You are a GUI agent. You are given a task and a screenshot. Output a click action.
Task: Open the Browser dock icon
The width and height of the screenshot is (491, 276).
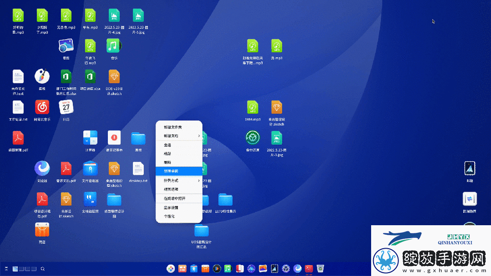coord(297,268)
